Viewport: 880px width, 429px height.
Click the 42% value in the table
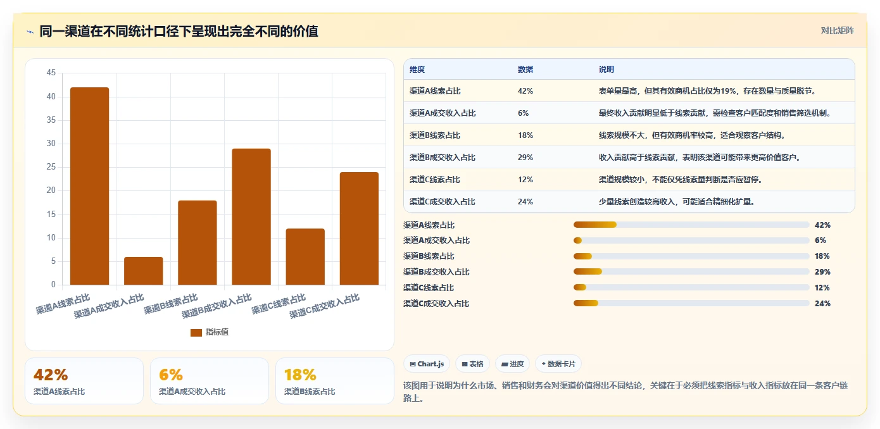[x=525, y=91]
